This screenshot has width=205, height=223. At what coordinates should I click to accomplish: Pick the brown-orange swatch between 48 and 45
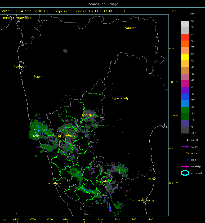click(x=185, y=70)
